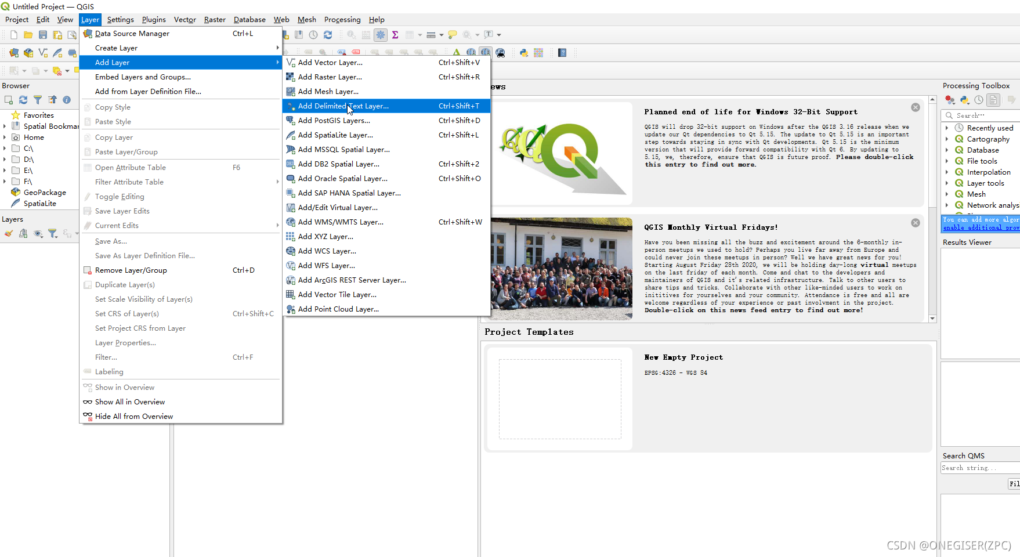Select Add XYZ Layer entry
The width and height of the screenshot is (1020, 557).
click(x=386, y=237)
